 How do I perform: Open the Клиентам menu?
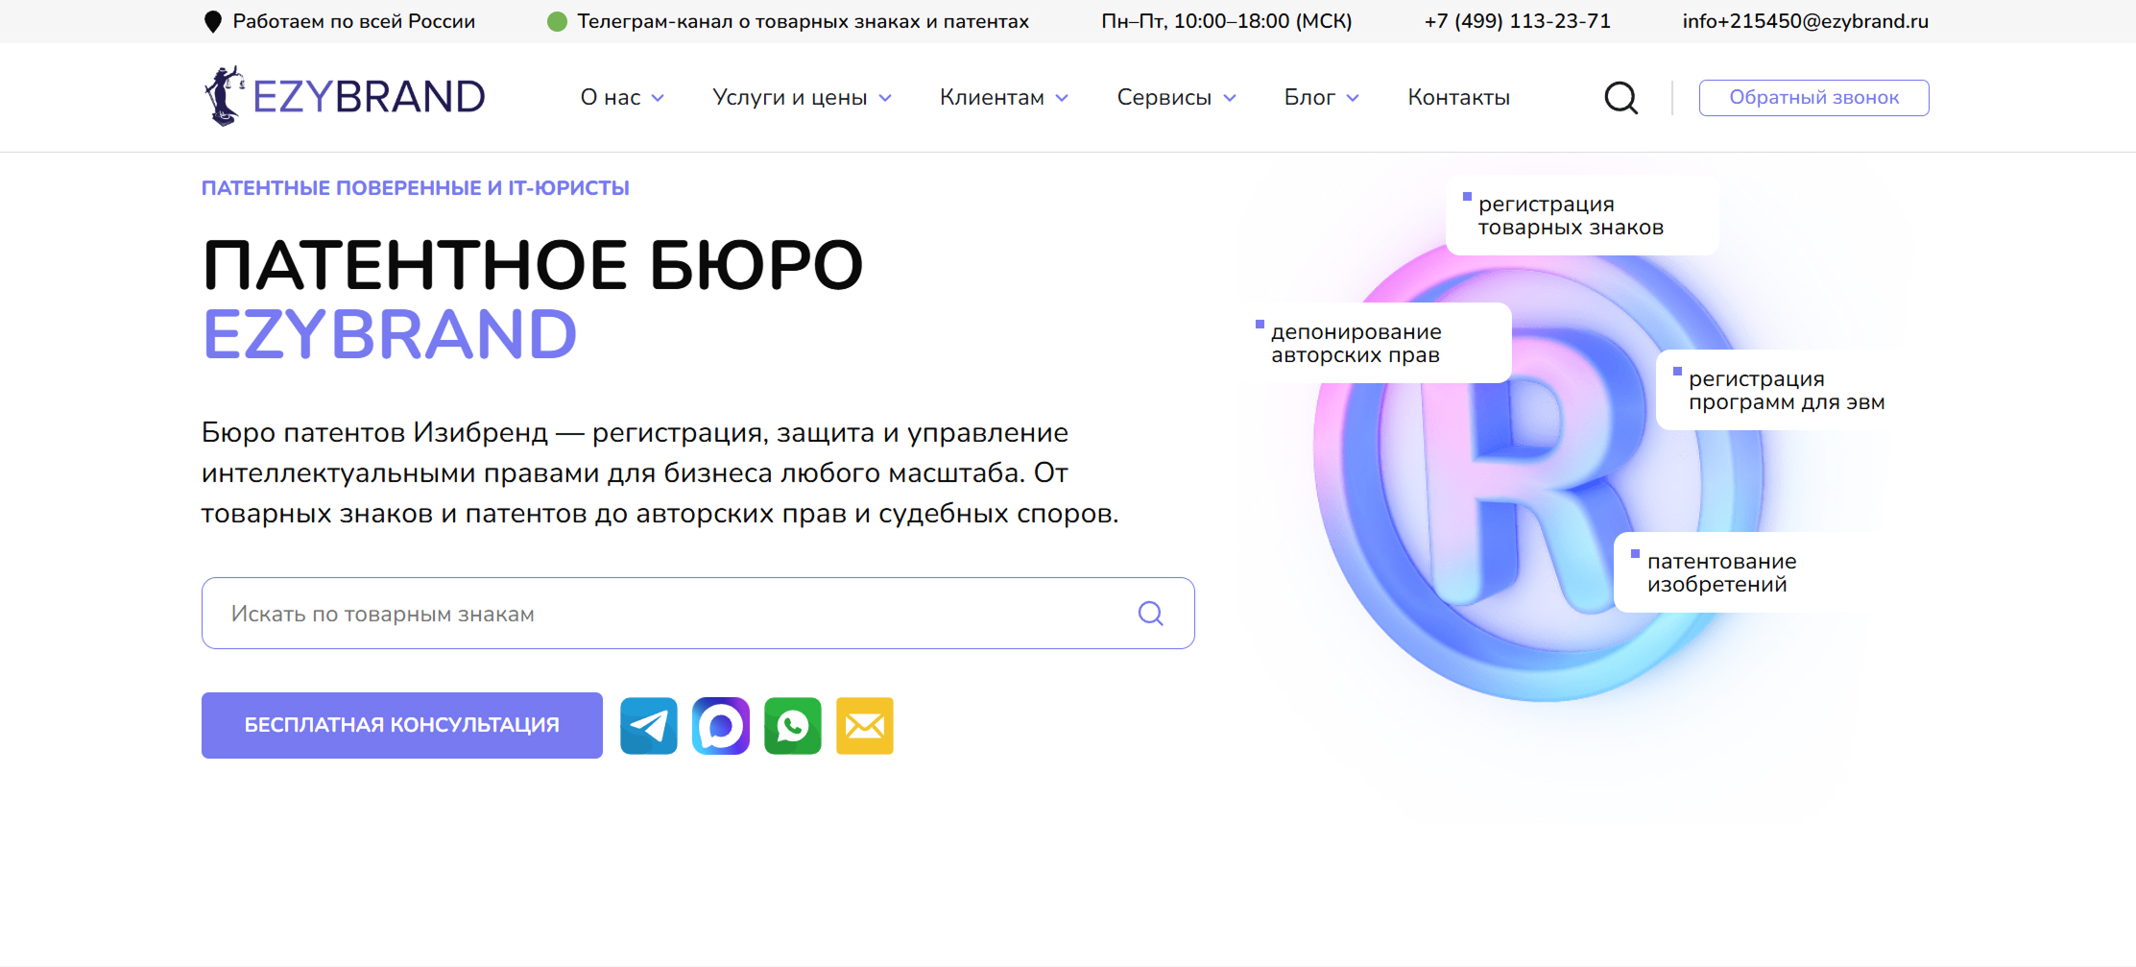click(992, 98)
